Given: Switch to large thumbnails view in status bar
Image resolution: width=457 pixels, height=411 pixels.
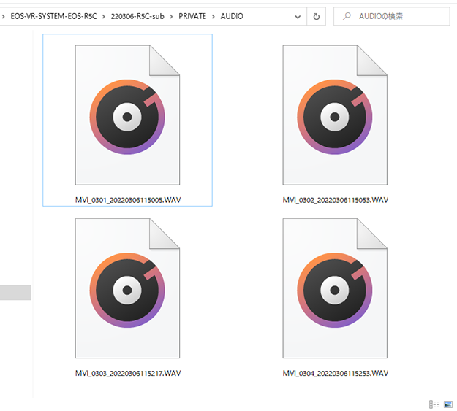Looking at the screenshot, I should tap(448, 404).
